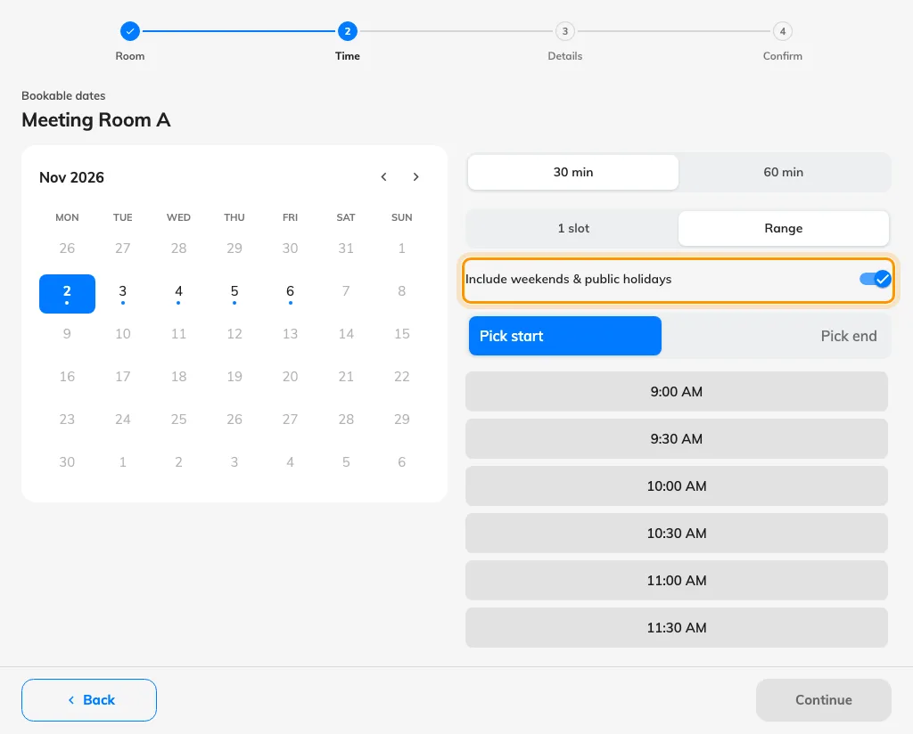Image resolution: width=913 pixels, height=734 pixels.
Task: Select Thursday November 5 in calendar
Action: pos(234,294)
